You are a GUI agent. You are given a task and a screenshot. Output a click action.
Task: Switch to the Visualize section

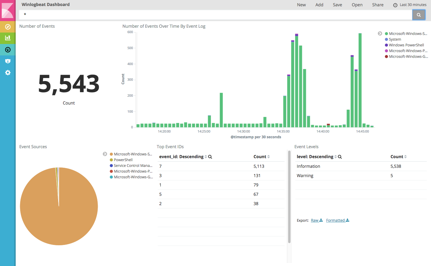point(8,38)
